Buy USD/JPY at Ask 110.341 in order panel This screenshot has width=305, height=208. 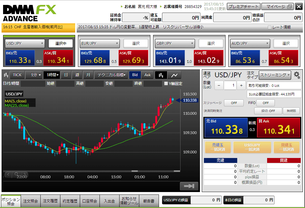pyautogui.click(x=279, y=128)
